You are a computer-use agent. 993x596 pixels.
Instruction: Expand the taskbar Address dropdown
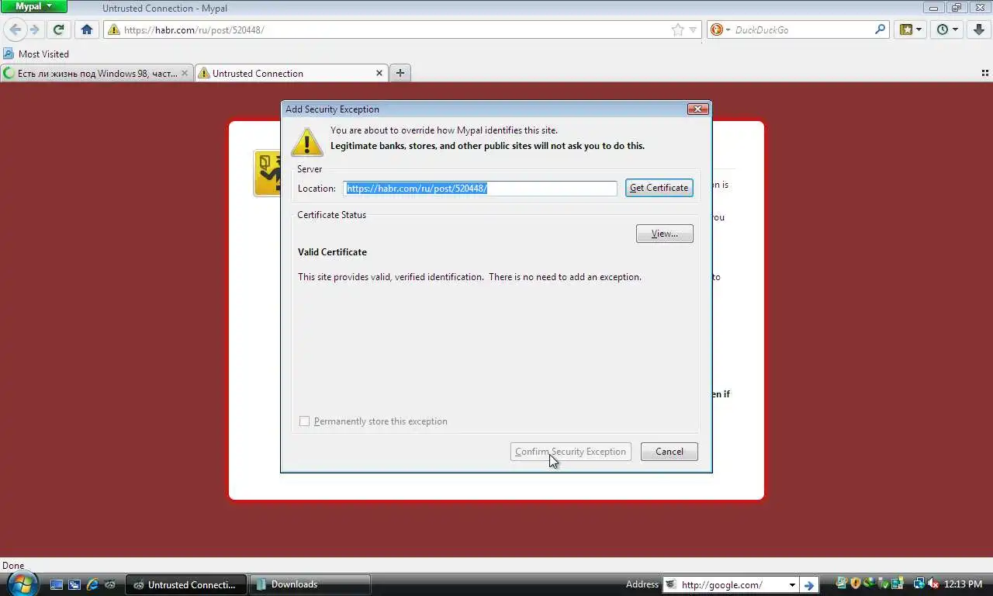pyautogui.click(x=792, y=584)
